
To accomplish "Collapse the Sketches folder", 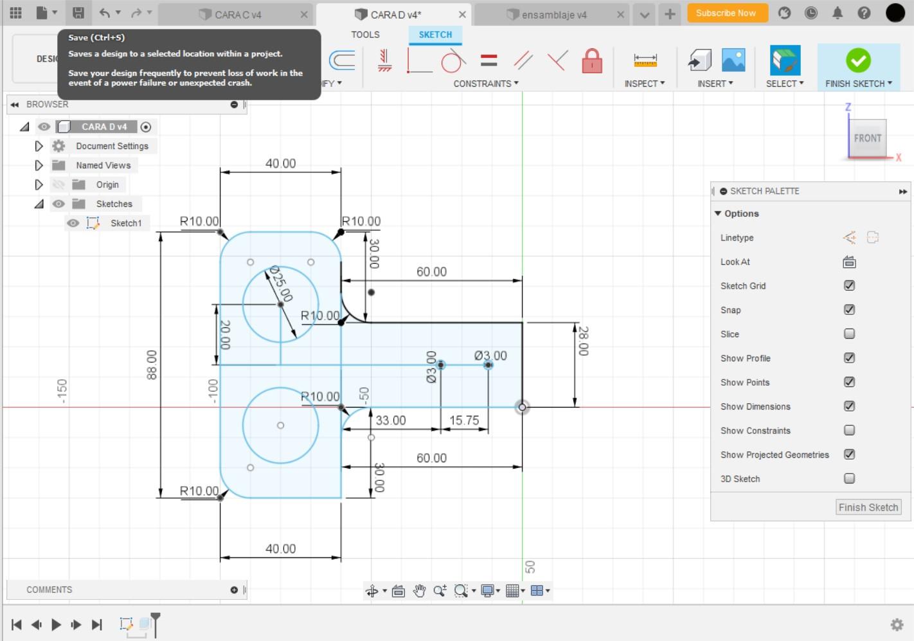I will (x=39, y=204).
